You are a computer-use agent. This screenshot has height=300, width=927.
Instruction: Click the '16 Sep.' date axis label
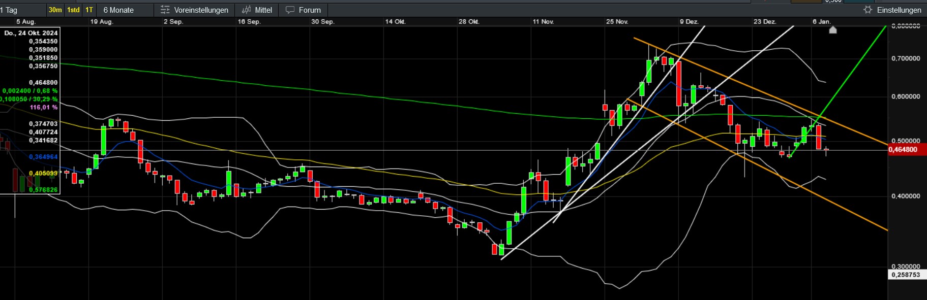click(249, 22)
